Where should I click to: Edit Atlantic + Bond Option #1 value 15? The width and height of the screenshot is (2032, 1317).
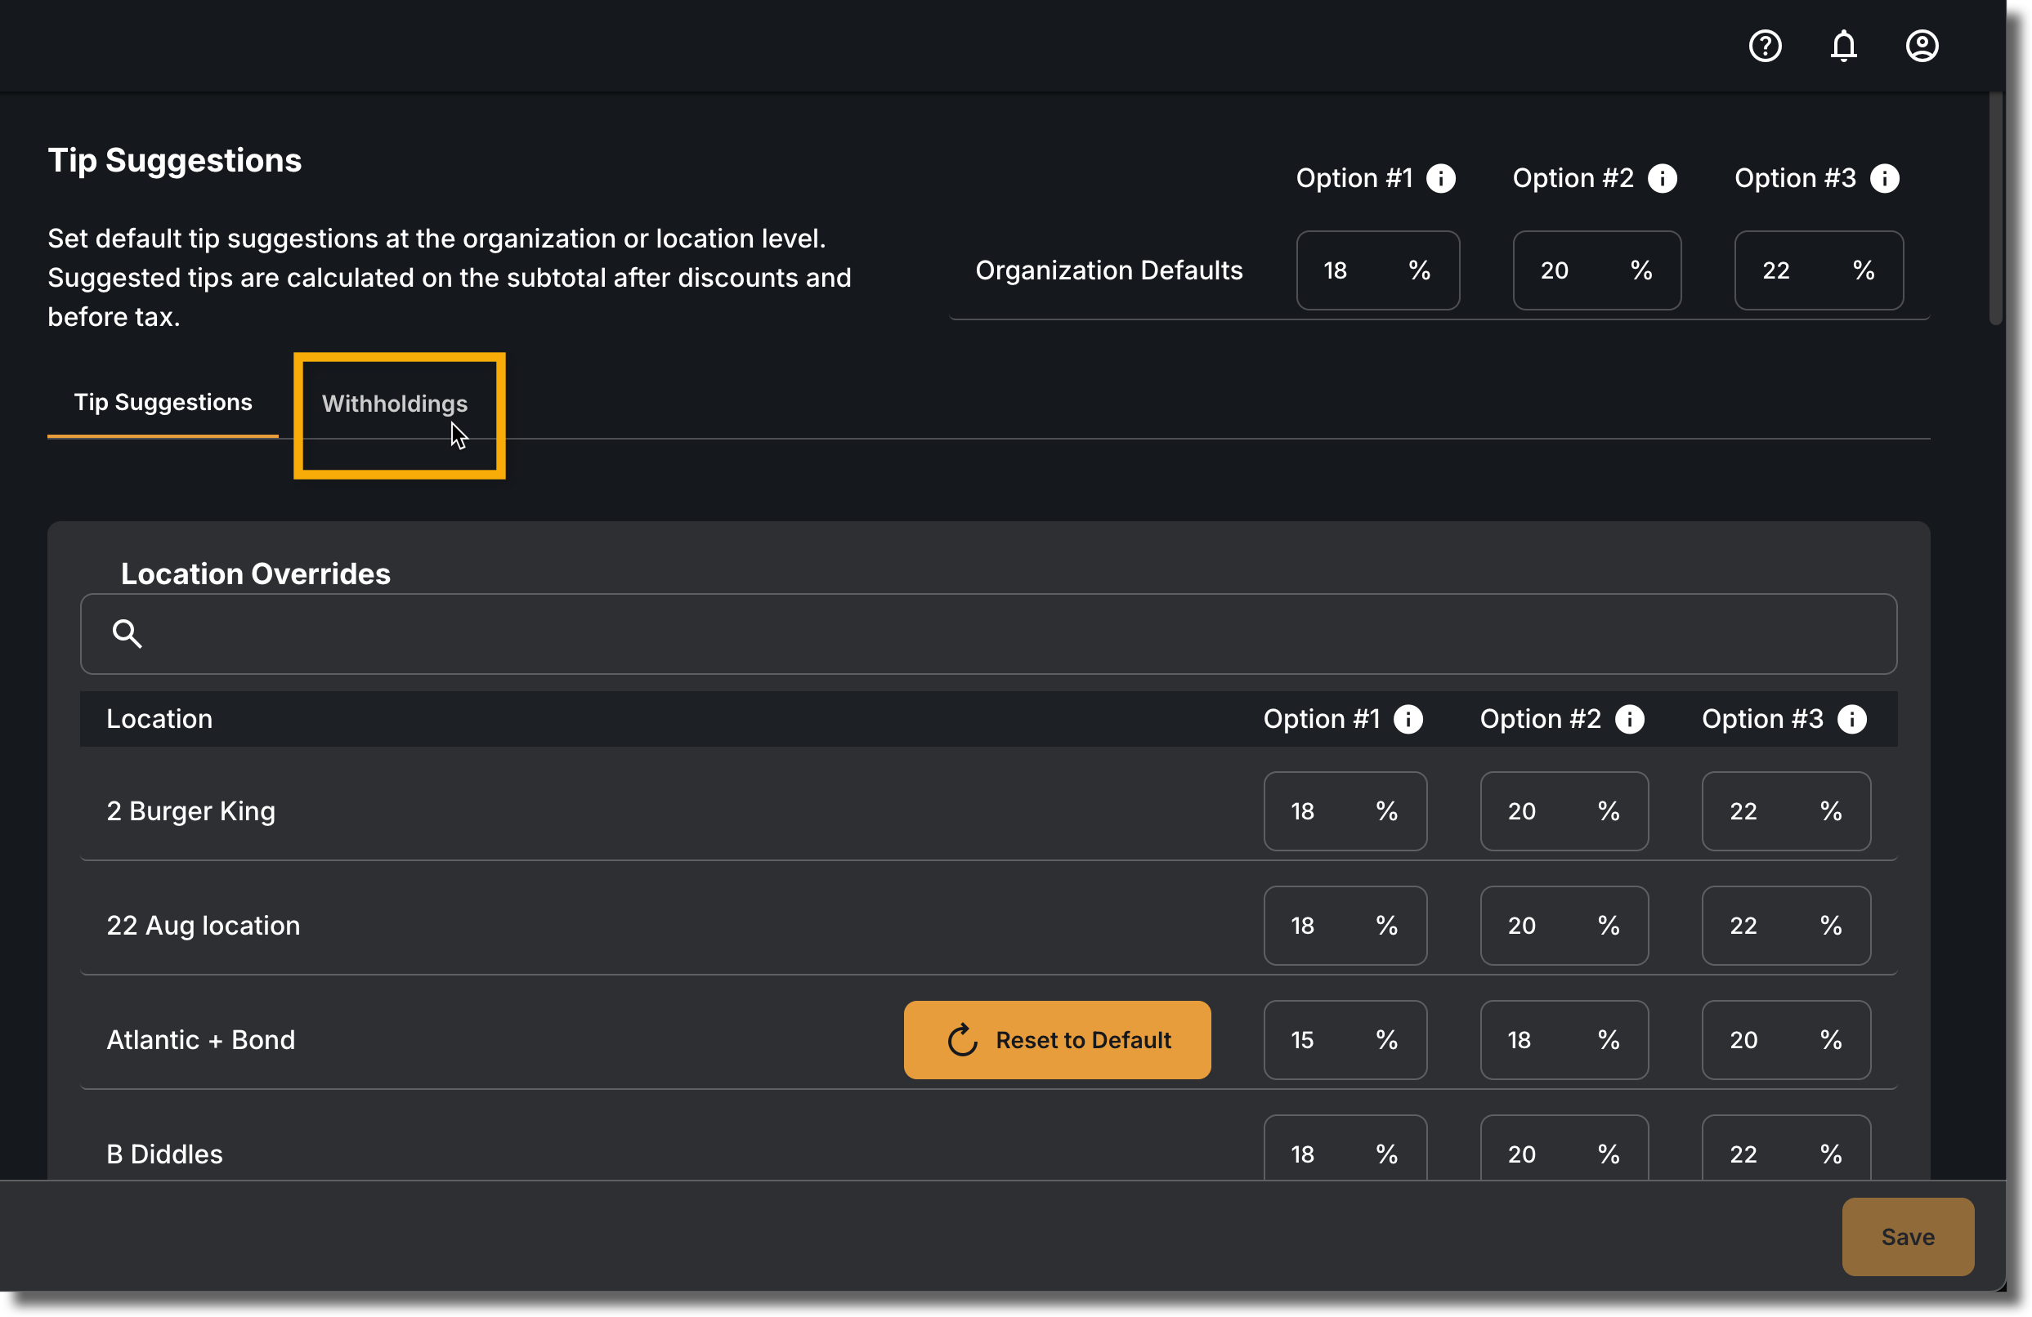pyautogui.click(x=1345, y=1039)
